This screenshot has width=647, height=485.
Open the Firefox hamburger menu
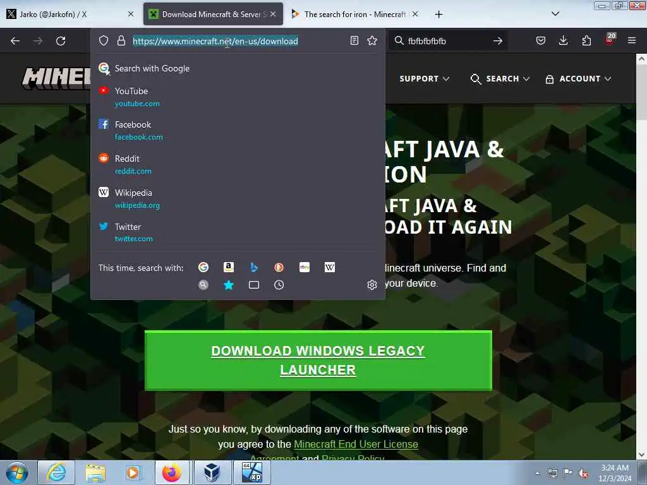pyautogui.click(x=631, y=40)
